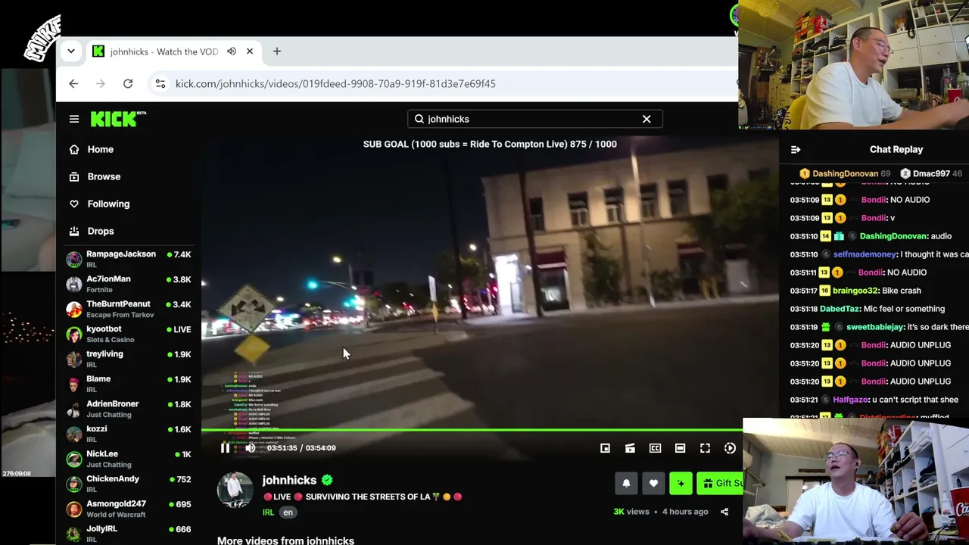Image resolution: width=969 pixels, height=545 pixels.
Task: Seek on the green video progress bar
Action: pyautogui.click(x=471, y=430)
